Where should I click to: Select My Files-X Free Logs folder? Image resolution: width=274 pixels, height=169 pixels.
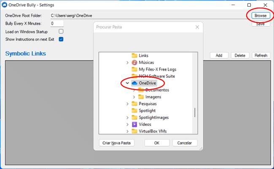tap(157, 69)
